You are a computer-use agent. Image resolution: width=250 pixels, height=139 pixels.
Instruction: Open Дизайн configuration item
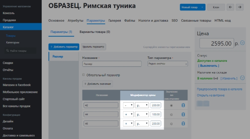pyautogui.click(x=8, y=121)
